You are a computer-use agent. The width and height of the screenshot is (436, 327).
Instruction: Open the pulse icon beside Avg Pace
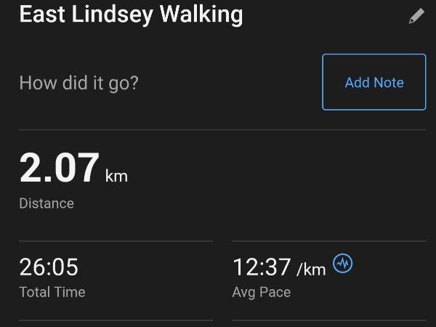(342, 263)
